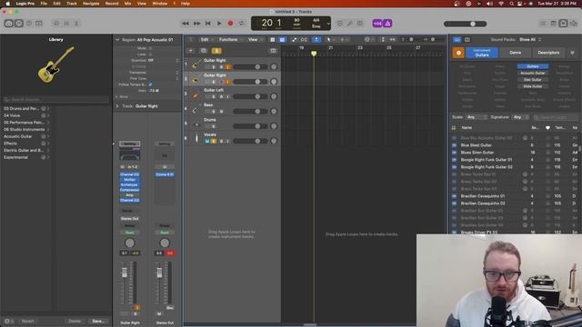
Task: Toggle the Loop Browser button
Action: tap(563, 24)
